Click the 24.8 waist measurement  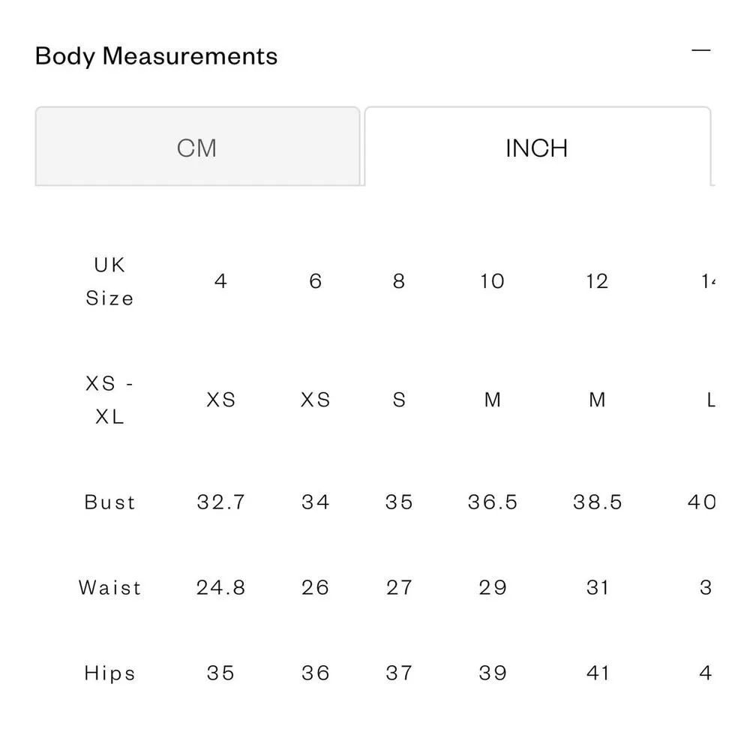click(220, 587)
